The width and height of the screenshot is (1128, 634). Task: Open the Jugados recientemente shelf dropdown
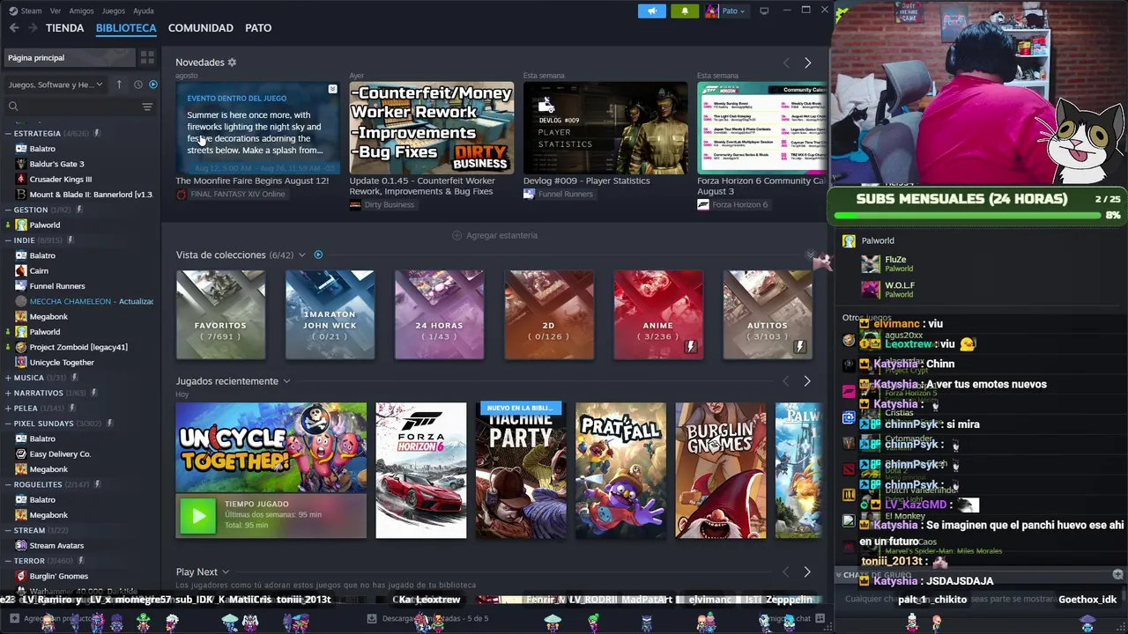[x=286, y=381]
